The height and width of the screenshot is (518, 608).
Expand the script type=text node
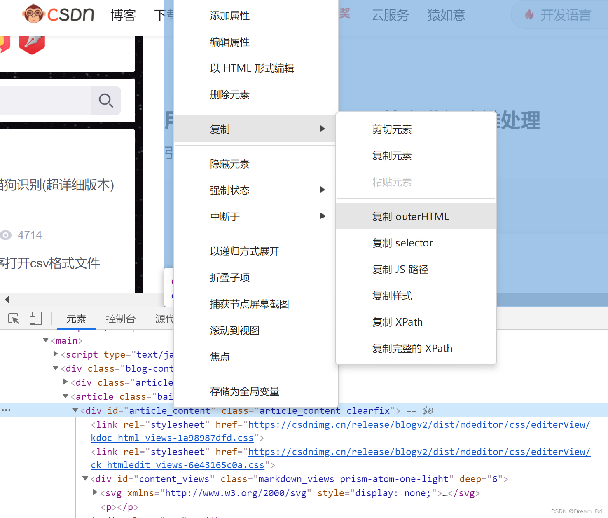(x=56, y=354)
